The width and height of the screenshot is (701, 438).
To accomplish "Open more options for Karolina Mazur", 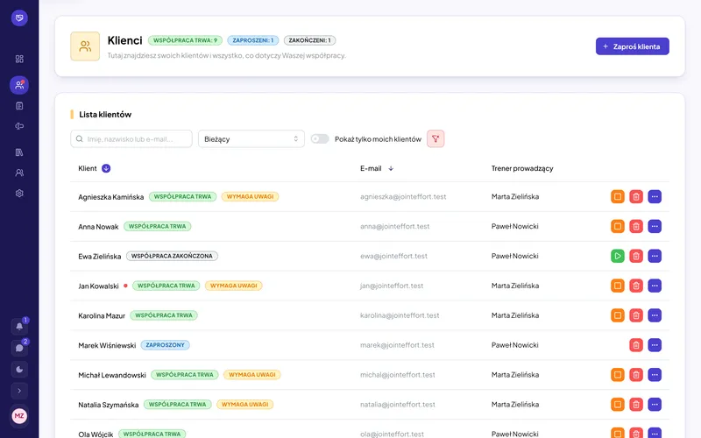I will pos(655,315).
